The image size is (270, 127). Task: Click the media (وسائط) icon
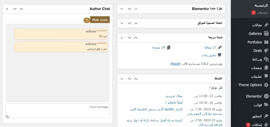click(x=266, y=59)
